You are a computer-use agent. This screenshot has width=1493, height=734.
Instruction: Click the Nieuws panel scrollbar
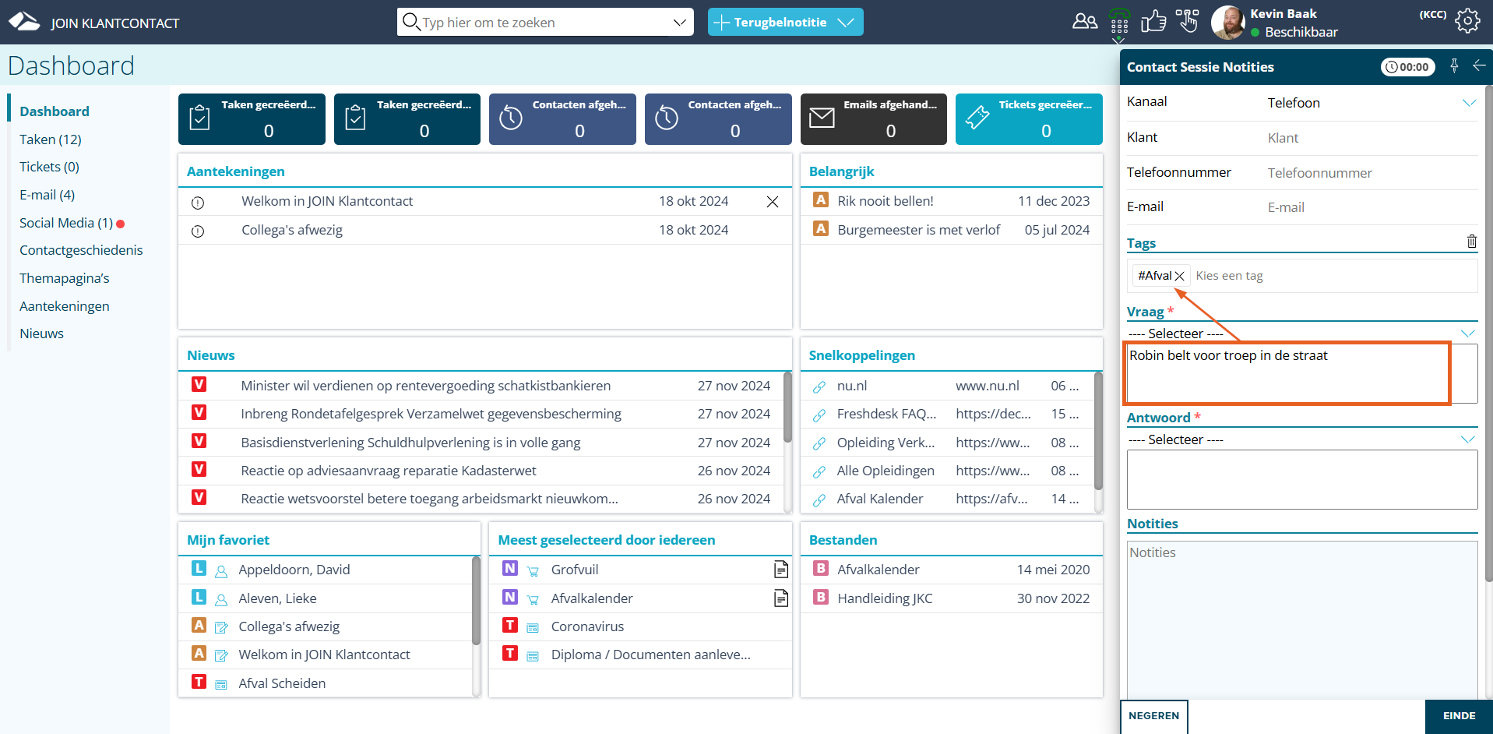coord(787,409)
